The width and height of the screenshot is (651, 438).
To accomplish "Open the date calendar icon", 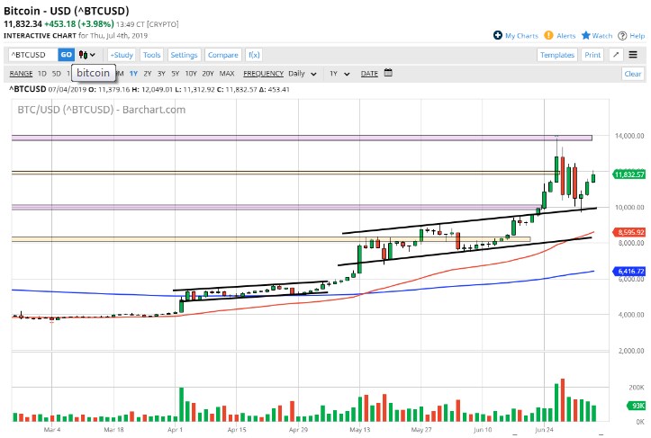I will pos(388,73).
